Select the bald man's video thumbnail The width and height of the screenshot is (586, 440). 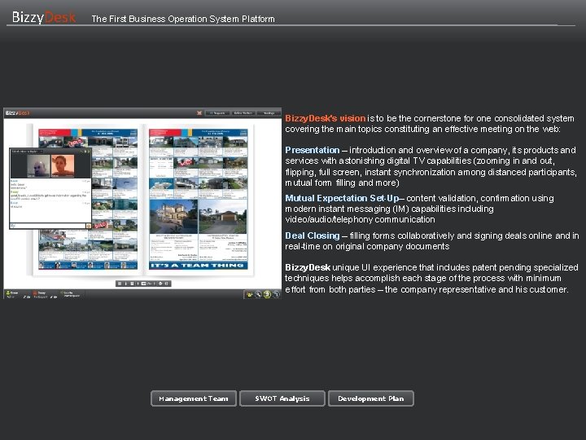39,165
